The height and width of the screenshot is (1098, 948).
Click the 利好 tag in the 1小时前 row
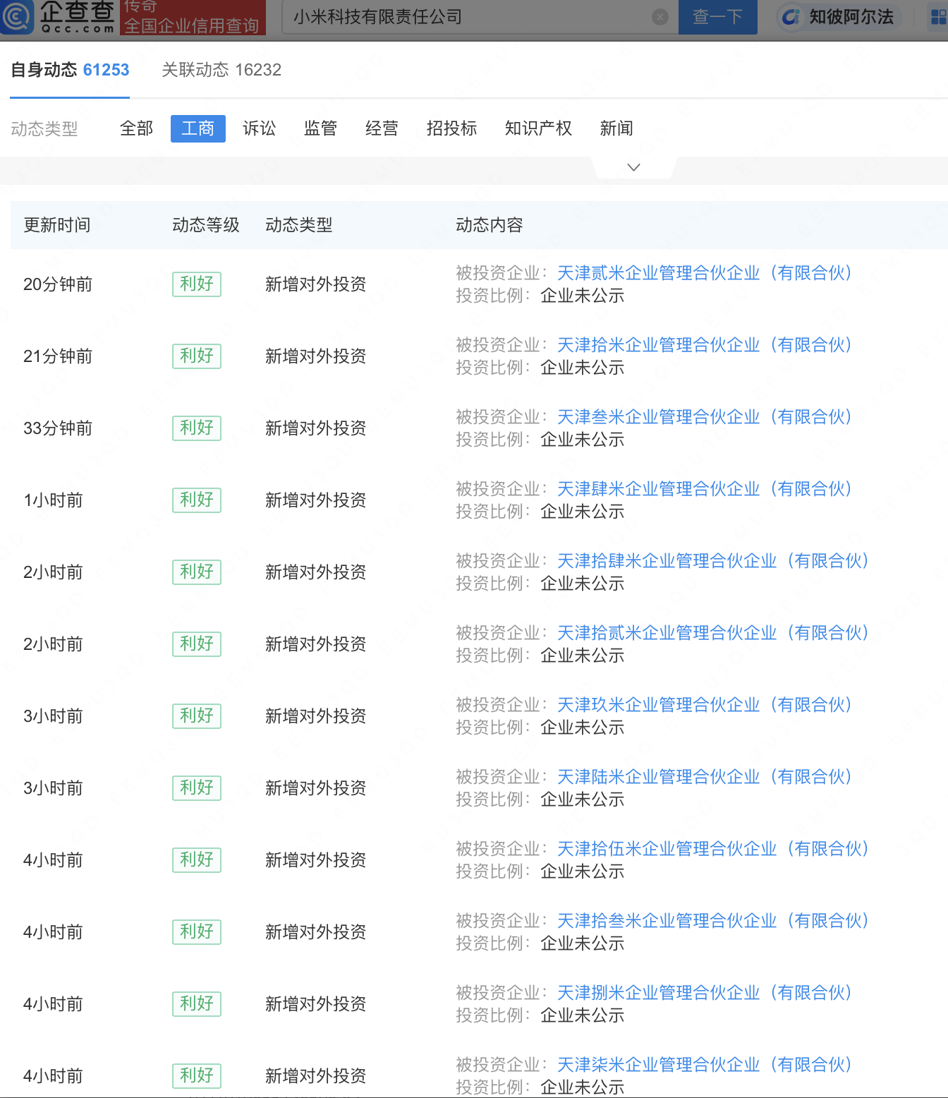[x=197, y=500]
